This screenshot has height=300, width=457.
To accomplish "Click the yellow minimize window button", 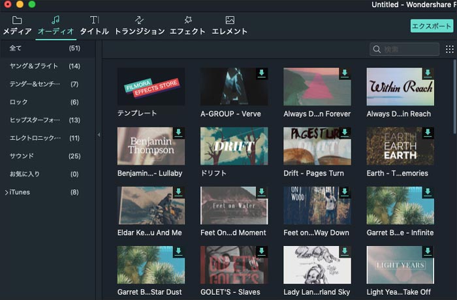I will pos(20,5).
